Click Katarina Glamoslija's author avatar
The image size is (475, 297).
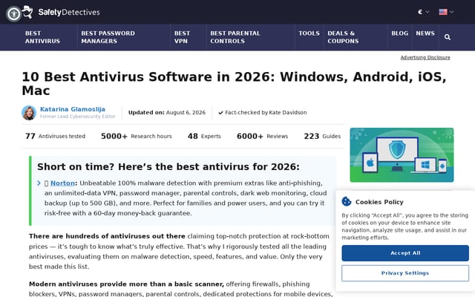click(29, 113)
